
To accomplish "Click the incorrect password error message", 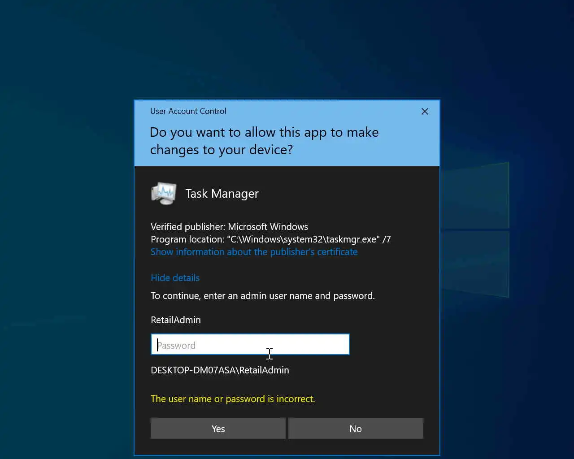I will 233,399.
